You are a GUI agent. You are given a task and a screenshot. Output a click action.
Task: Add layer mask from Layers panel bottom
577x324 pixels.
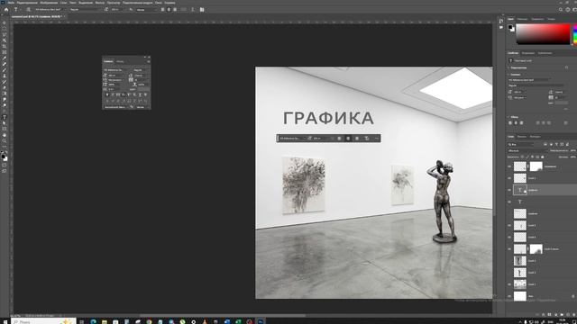(549, 315)
